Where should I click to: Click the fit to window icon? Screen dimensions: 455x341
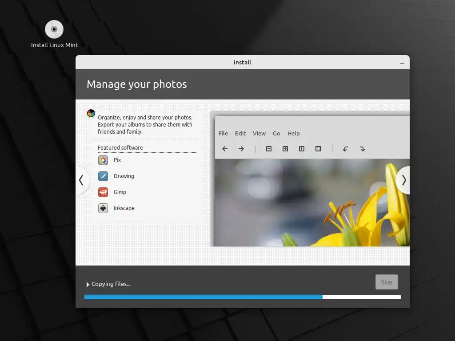click(x=318, y=149)
